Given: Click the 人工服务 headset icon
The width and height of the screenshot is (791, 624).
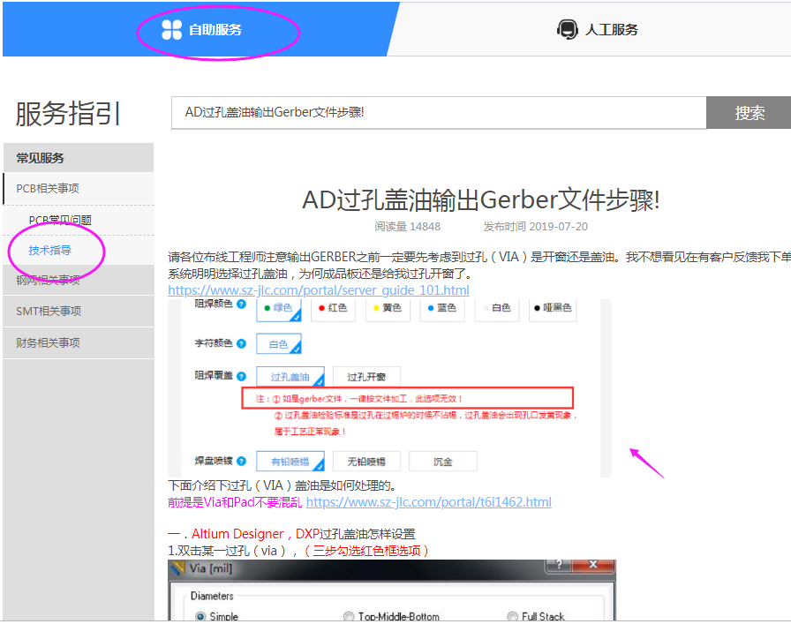Looking at the screenshot, I should [x=567, y=30].
